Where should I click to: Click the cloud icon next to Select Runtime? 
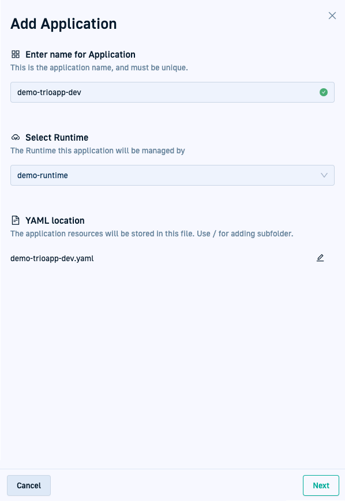click(x=16, y=137)
